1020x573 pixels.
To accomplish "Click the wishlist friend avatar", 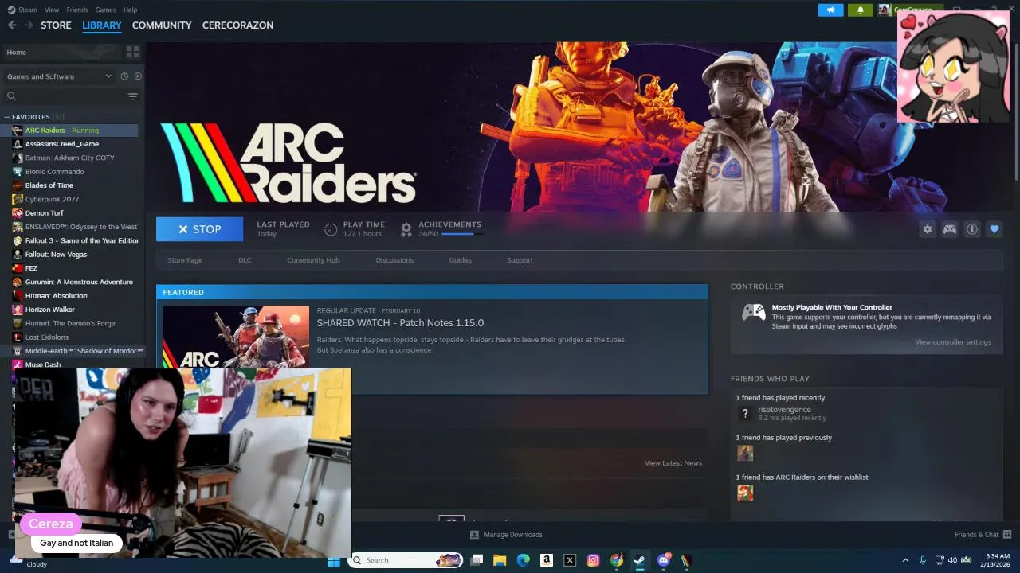I will [745, 493].
